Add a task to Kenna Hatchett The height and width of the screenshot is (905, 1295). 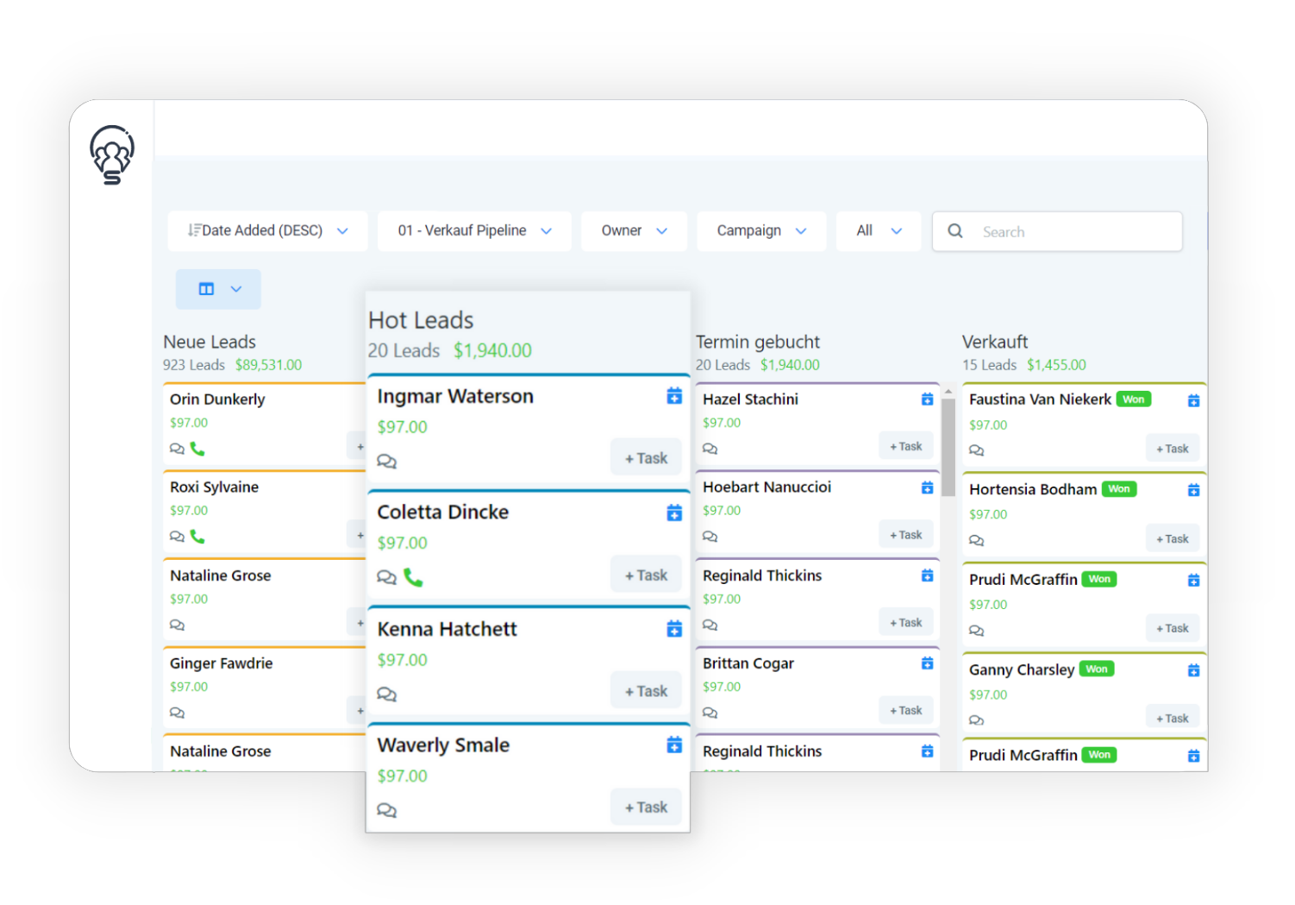(x=646, y=691)
